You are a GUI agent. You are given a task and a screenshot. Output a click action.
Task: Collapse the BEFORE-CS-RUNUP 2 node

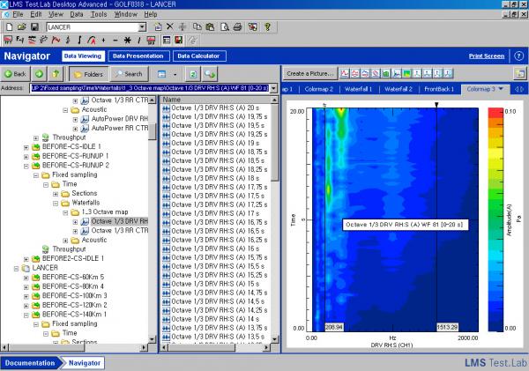click(26, 166)
